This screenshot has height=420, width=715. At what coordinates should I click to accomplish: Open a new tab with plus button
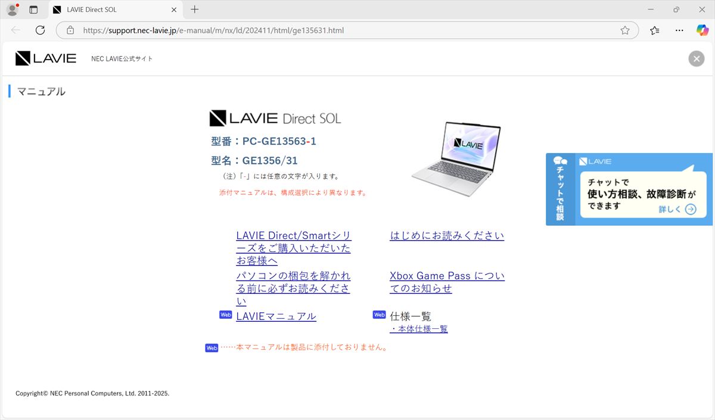[194, 10]
